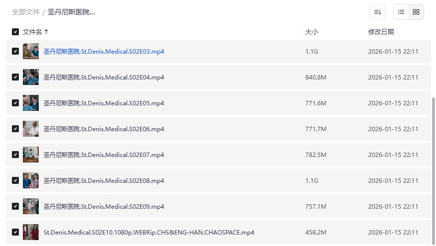Image resolution: width=436 pixels, height=246 pixels.
Task: Click the S02E03 video thumbnail icon
Action: 31,51
